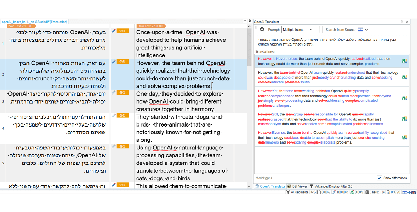Screen dimensions: 417x212
Task: Apply the 'Even so' translation icon
Action: tap(404, 138)
